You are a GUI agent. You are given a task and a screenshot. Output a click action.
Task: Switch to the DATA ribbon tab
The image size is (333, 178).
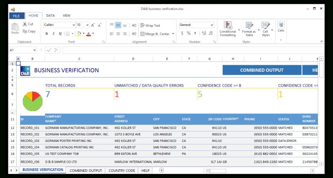point(50,15)
